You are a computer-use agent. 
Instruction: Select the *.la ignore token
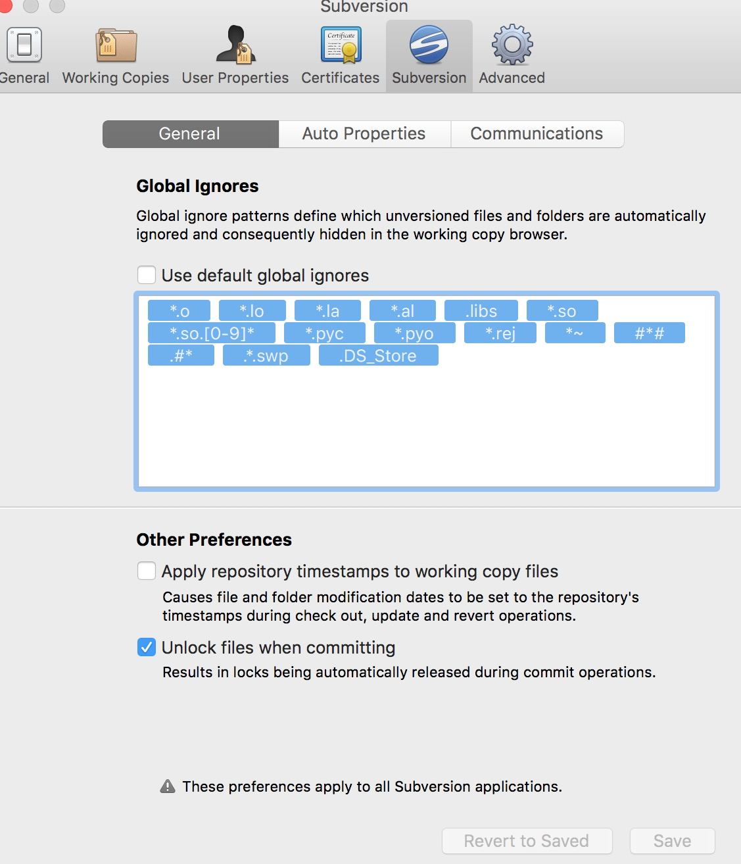(327, 310)
